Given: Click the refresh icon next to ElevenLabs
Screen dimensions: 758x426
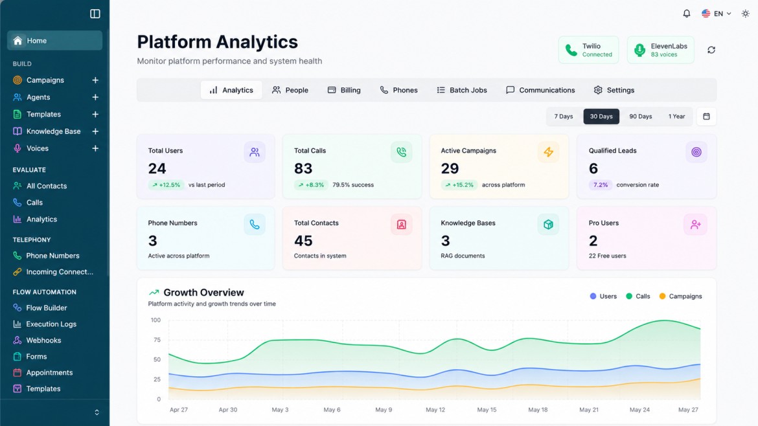Looking at the screenshot, I should pos(711,50).
